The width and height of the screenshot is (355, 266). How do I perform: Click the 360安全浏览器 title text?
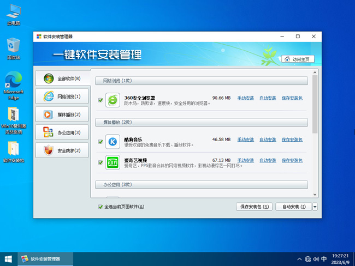coord(140,98)
